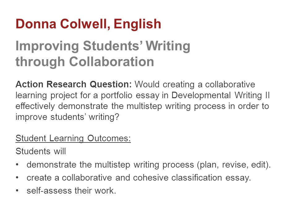The image size is (297, 223).
Task: Click the Students will line
Action: [41, 151]
